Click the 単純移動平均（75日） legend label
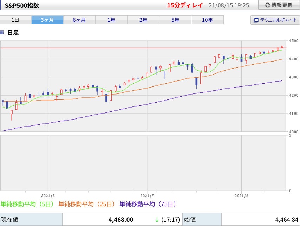The image size is (300, 226). (x=148, y=204)
